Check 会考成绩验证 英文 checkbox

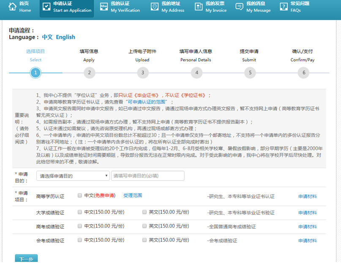click(x=145, y=240)
